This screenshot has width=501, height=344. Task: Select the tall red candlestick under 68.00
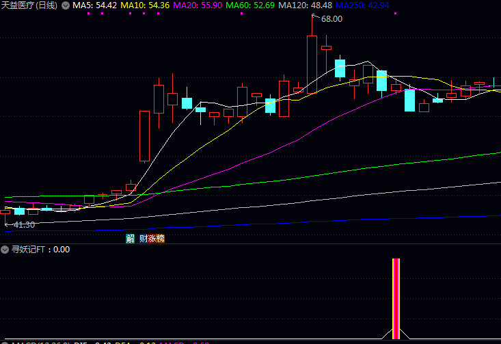coord(312,64)
